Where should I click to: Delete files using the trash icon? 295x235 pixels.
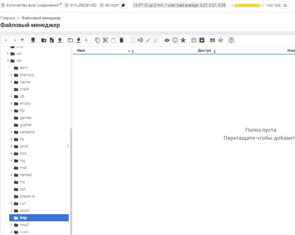(x=121, y=40)
